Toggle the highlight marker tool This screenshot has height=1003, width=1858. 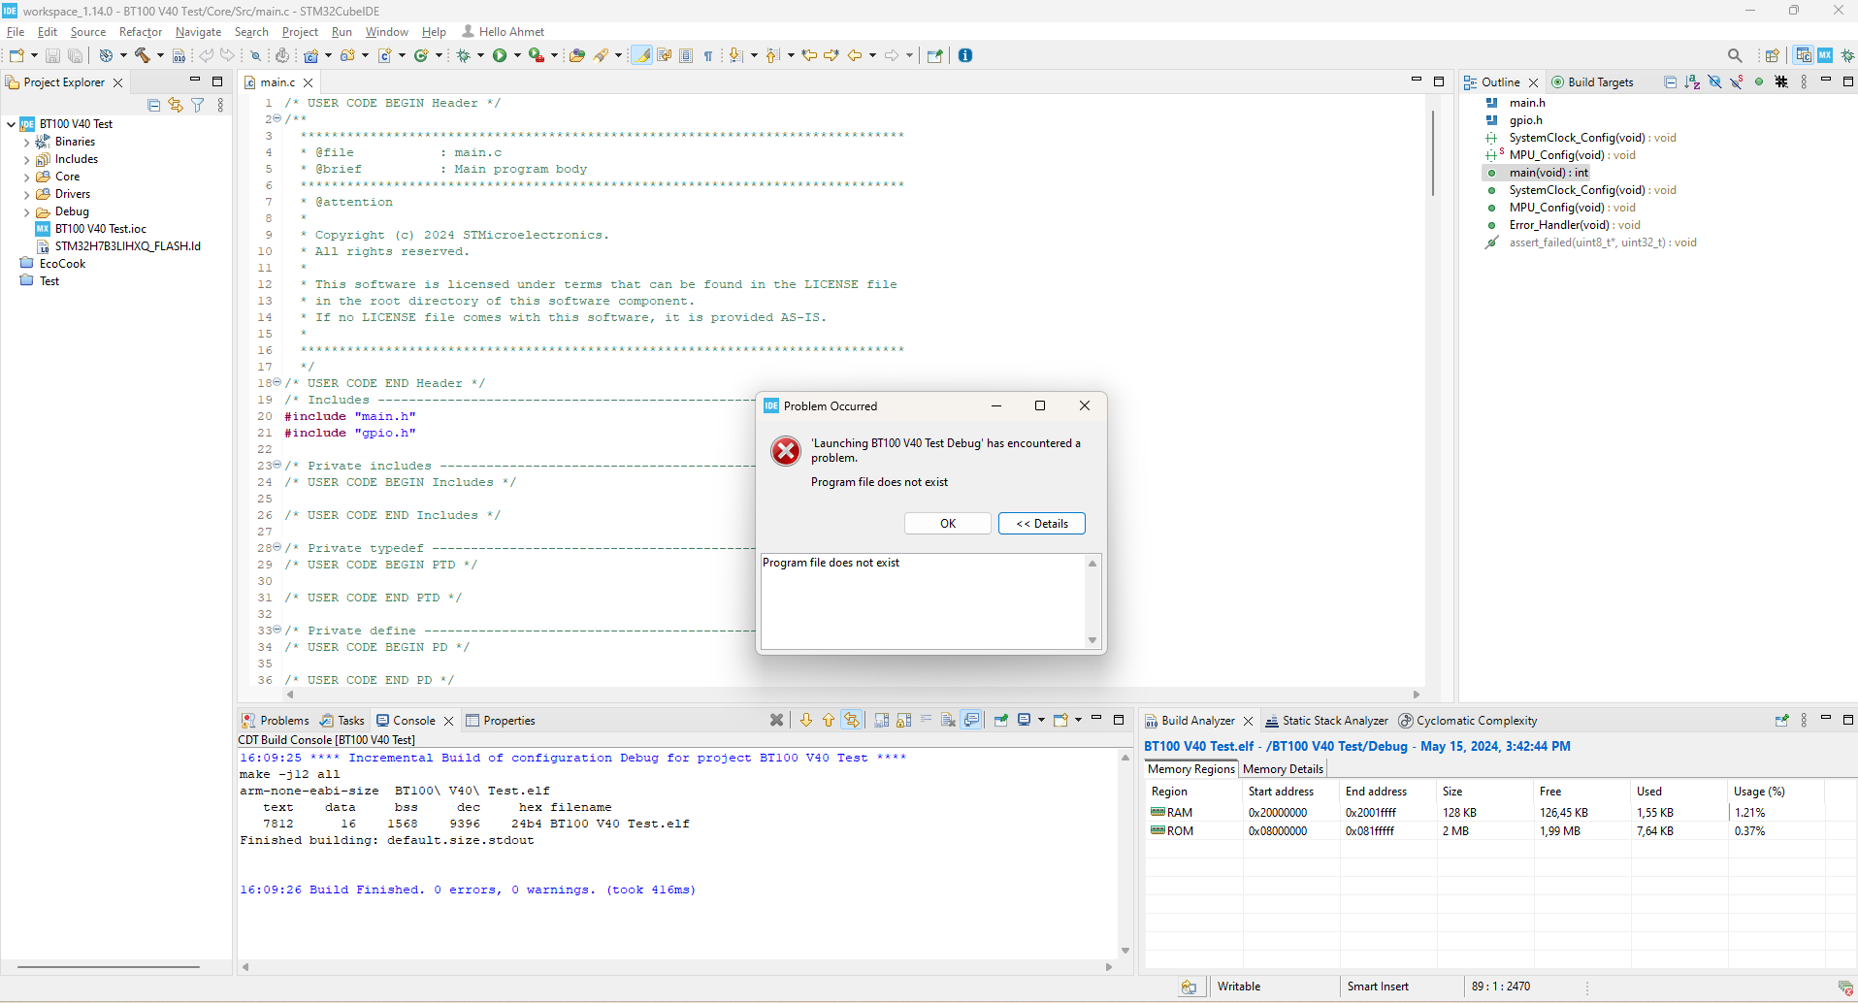tap(641, 55)
